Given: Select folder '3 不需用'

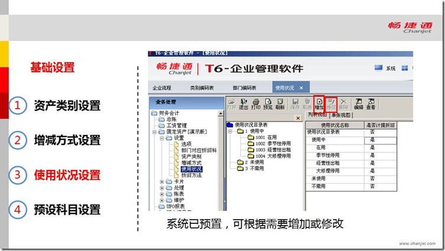Looking at the screenshot, I should tap(254, 169).
